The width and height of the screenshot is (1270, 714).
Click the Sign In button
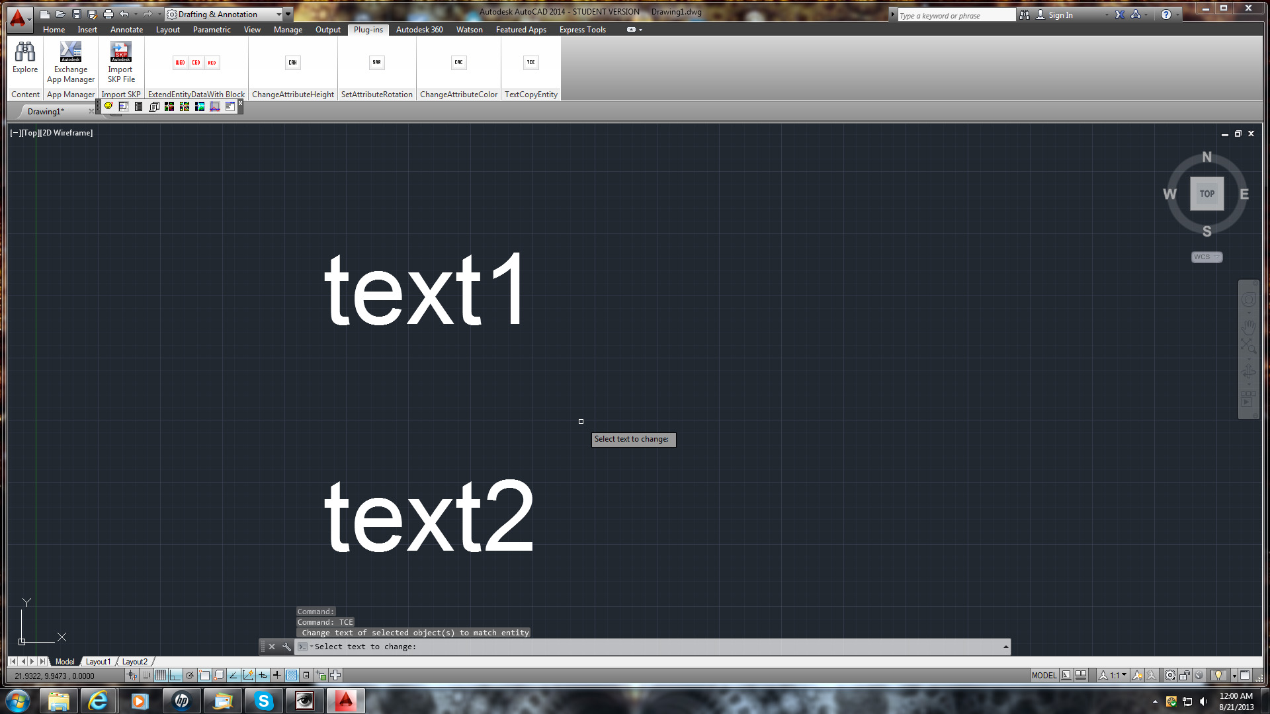point(1060,15)
